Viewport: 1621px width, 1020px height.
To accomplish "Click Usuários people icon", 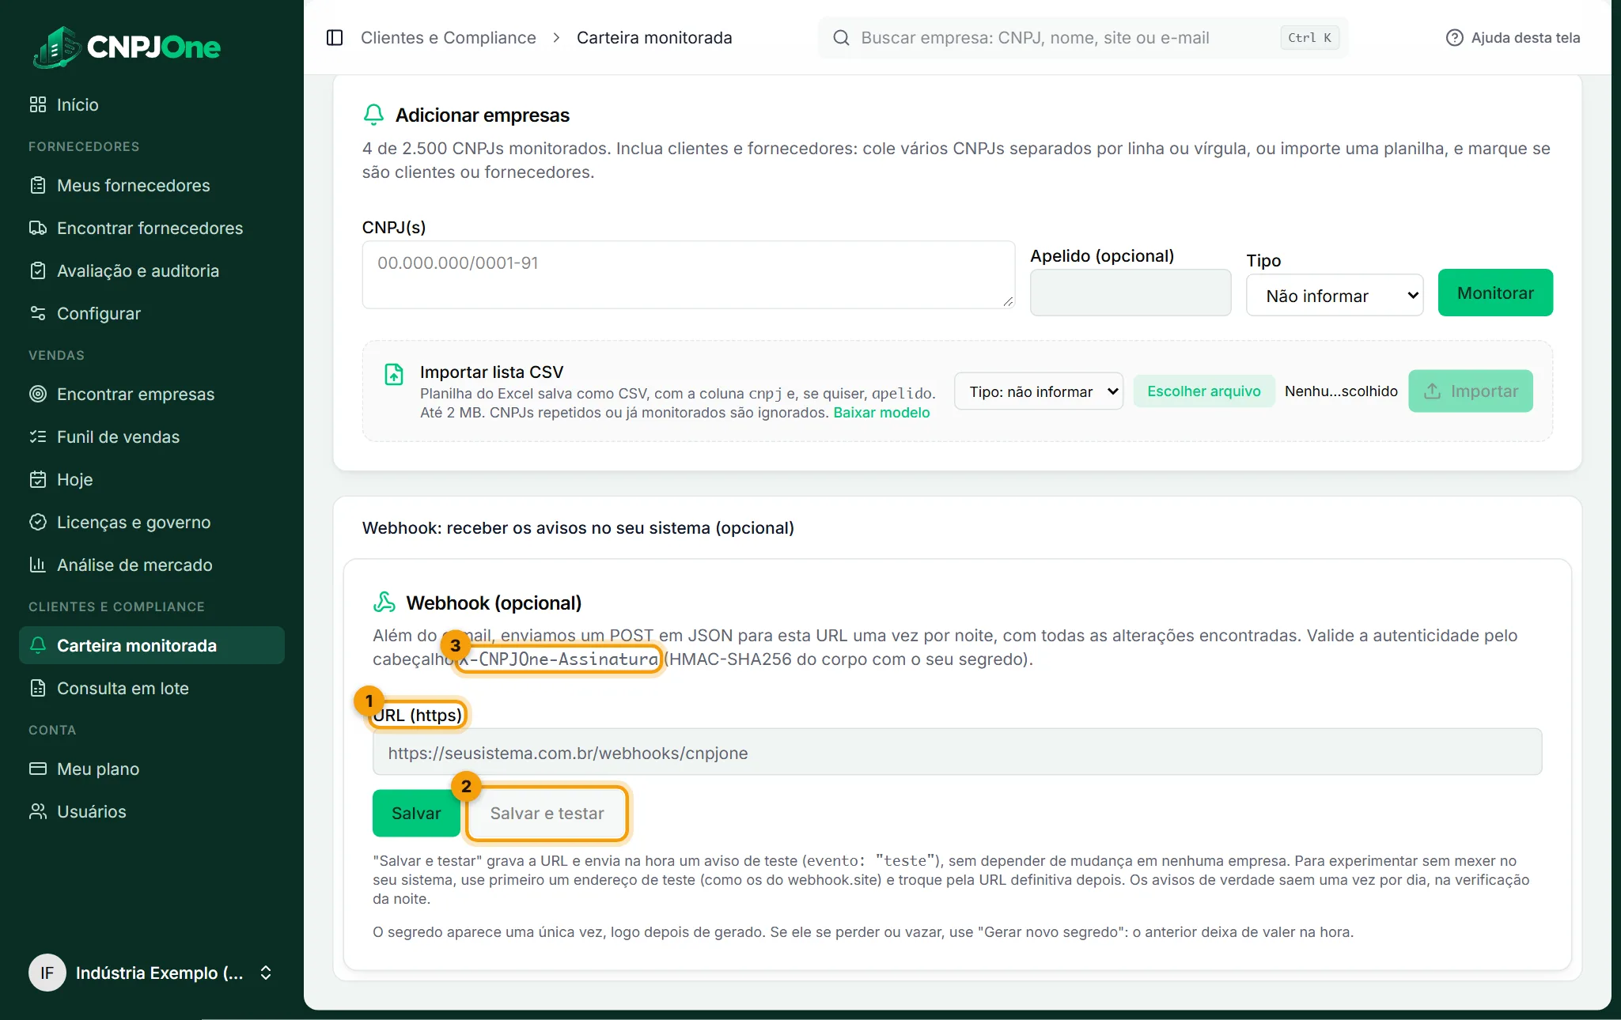I will click(38, 811).
